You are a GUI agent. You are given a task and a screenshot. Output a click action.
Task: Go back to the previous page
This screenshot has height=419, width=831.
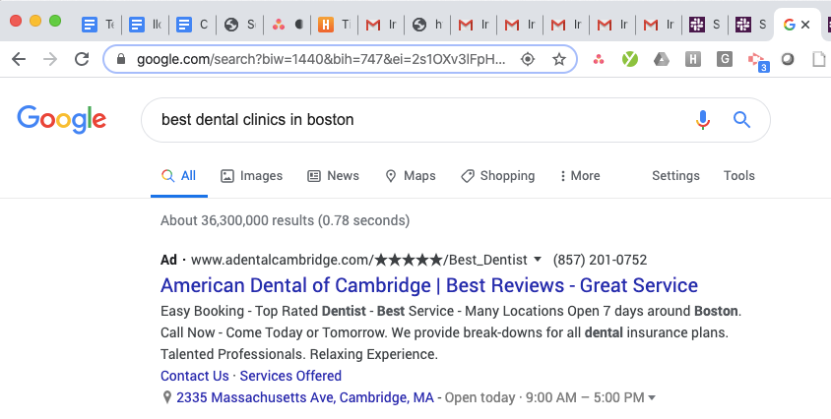(19, 59)
